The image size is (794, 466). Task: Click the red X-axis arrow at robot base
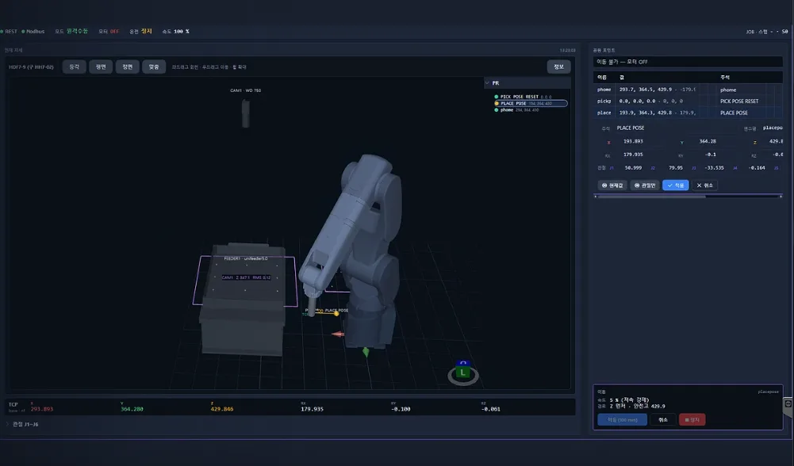[338, 334]
